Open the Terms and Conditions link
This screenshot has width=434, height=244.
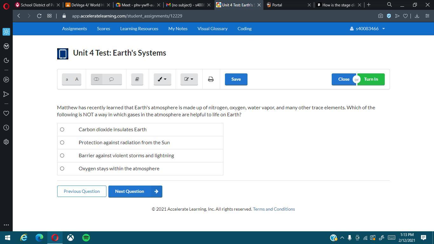tap(274, 209)
